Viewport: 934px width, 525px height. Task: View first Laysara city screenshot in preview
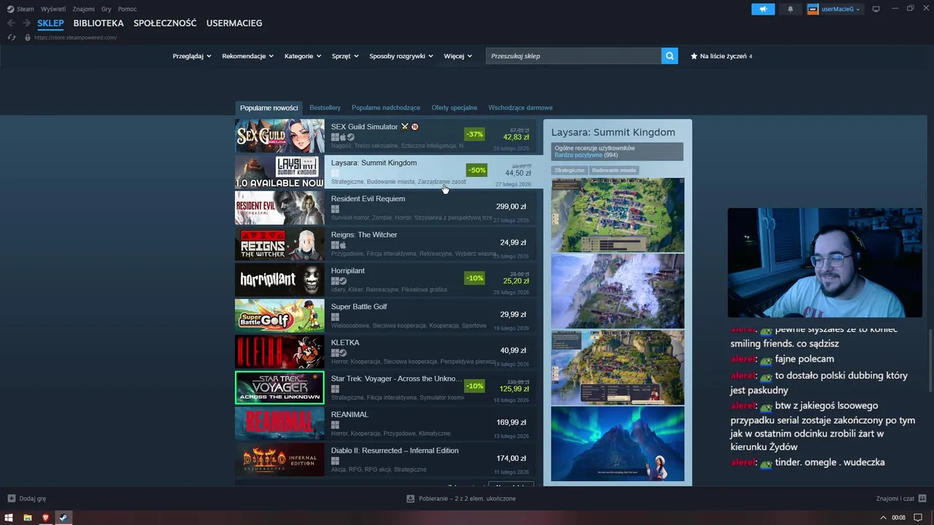618,214
